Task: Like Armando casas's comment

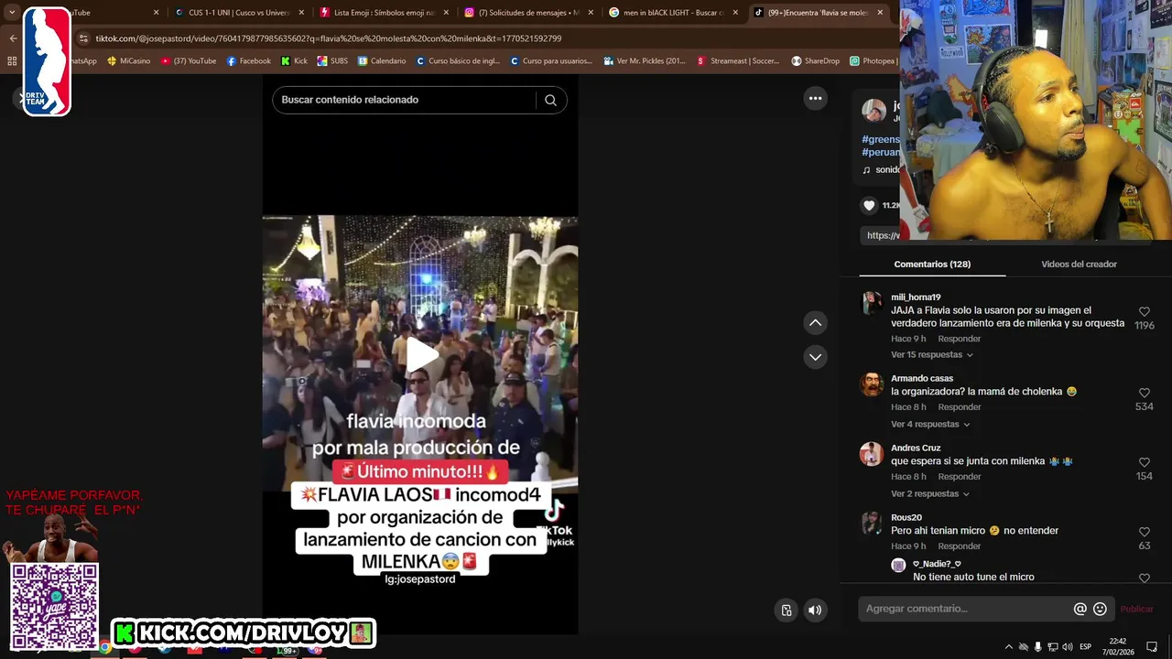Action: (1144, 393)
